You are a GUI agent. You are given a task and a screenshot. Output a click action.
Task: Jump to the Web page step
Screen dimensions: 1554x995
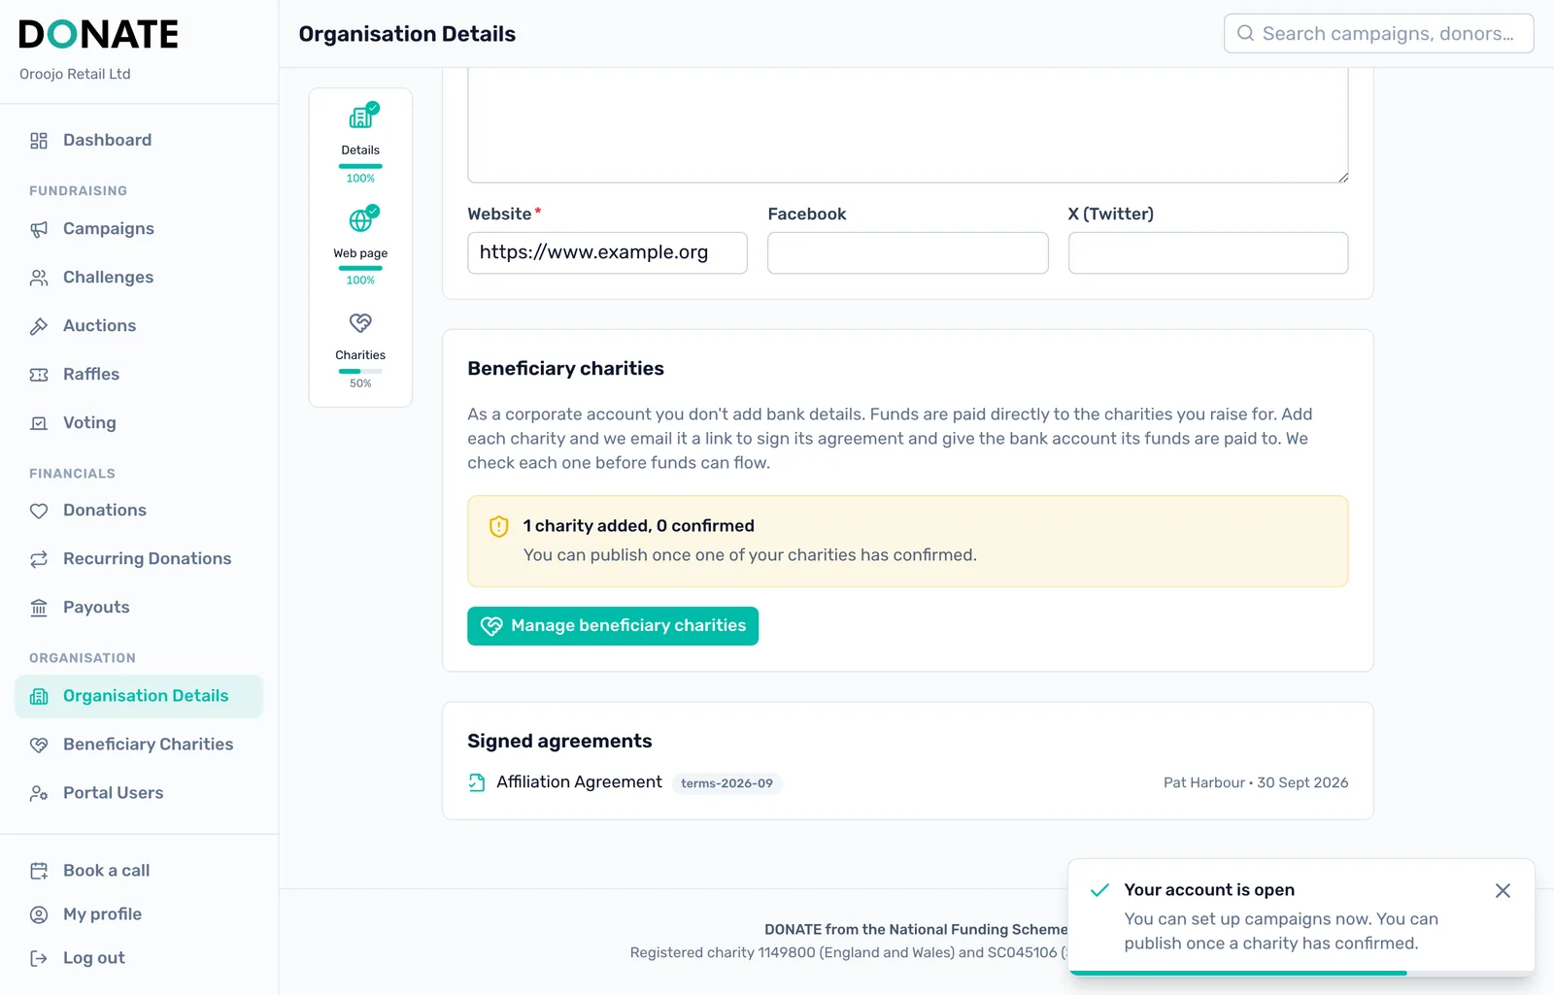pyautogui.click(x=360, y=245)
